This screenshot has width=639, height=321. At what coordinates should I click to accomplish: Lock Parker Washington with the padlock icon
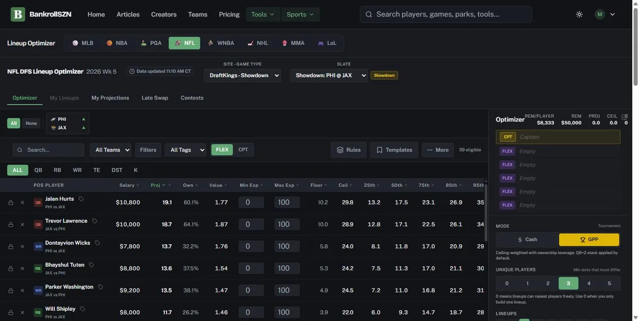(11, 291)
